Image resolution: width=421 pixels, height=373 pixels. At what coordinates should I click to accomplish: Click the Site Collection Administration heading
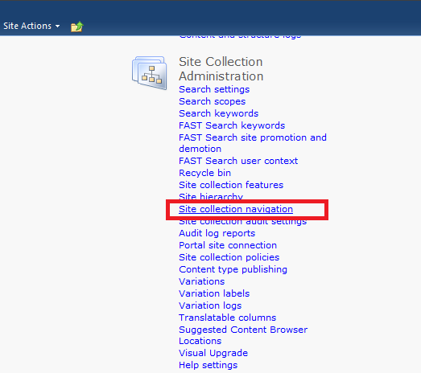click(x=221, y=69)
